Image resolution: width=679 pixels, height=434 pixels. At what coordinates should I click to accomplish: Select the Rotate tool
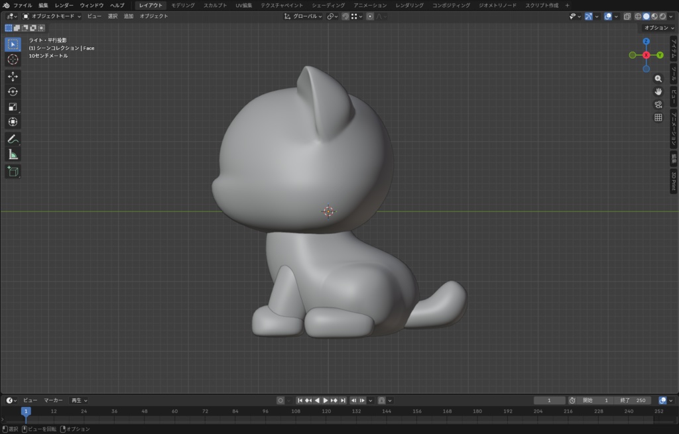[12, 91]
